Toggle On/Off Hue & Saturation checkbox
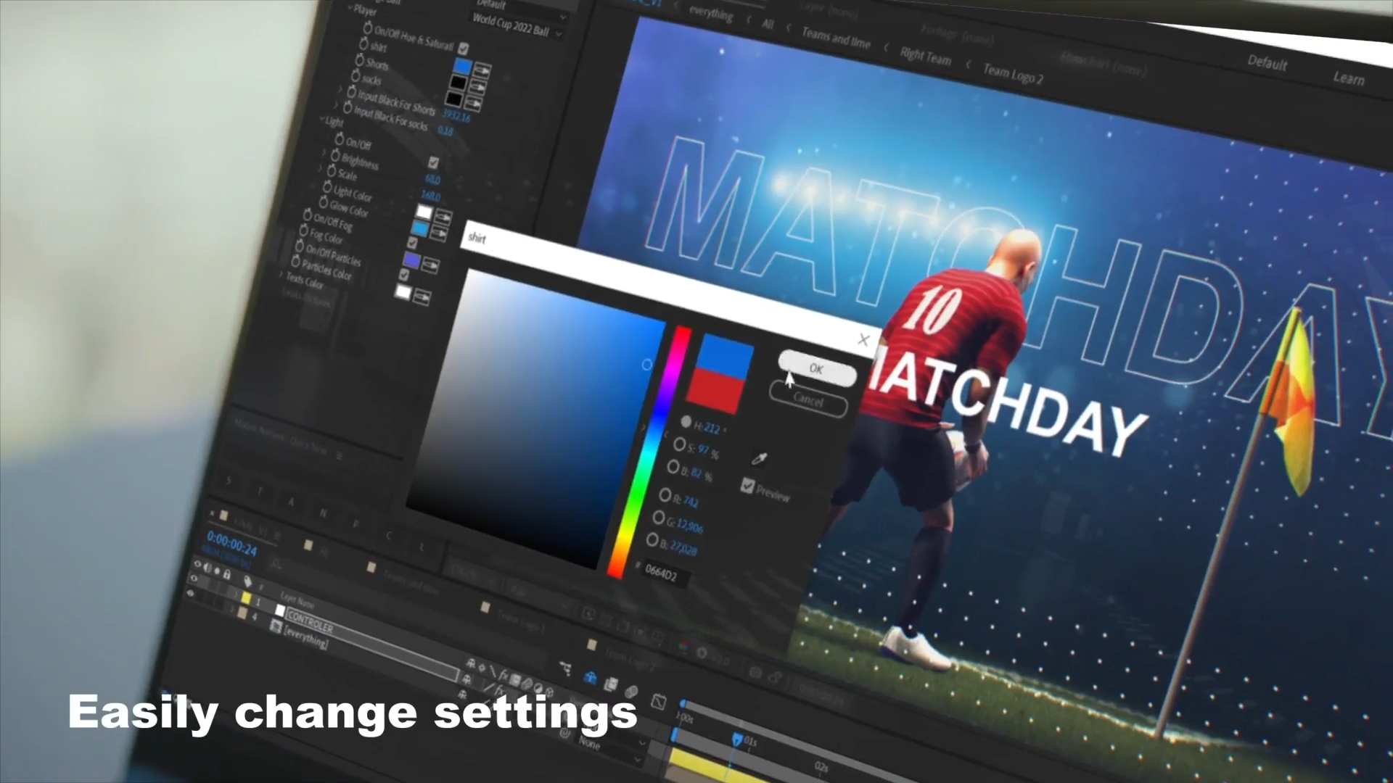Screen dimensions: 1393x783 tap(463, 49)
